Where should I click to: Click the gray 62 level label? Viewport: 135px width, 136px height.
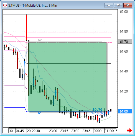click(x=40, y=40)
